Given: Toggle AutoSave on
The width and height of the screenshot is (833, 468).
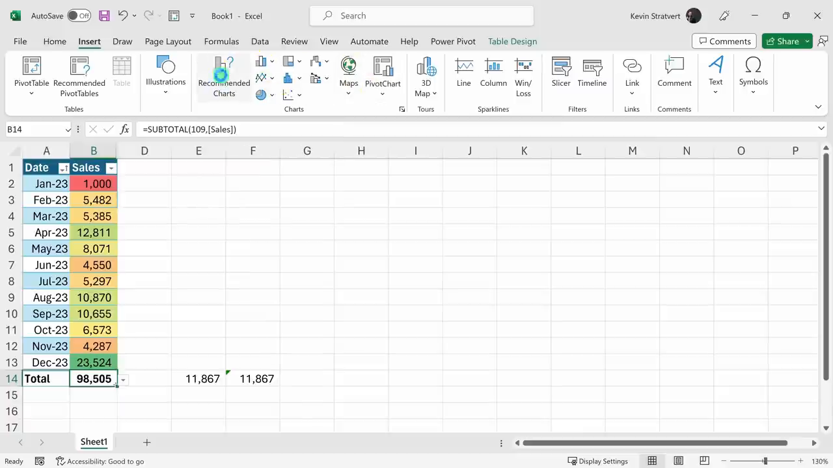Looking at the screenshot, I should click(x=79, y=16).
